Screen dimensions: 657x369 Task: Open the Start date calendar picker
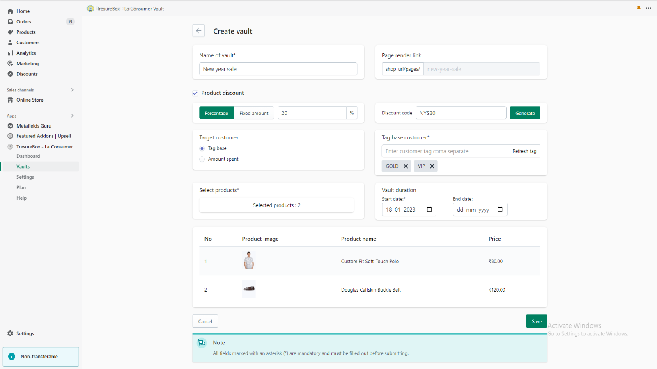click(x=429, y=210)
